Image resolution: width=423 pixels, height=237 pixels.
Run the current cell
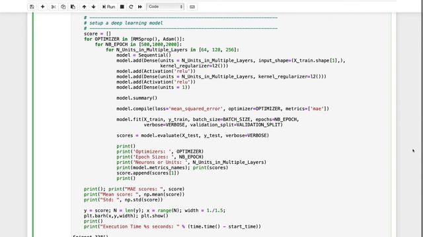point(108,7)
